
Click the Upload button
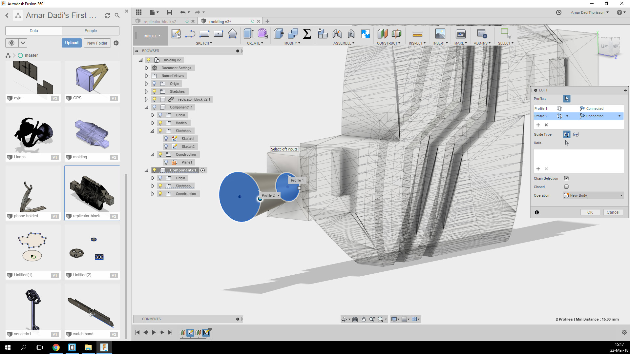click(72, 43)
